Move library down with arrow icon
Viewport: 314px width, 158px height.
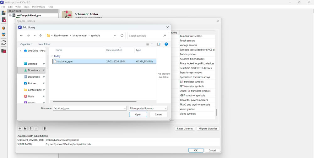pos(36,129)
